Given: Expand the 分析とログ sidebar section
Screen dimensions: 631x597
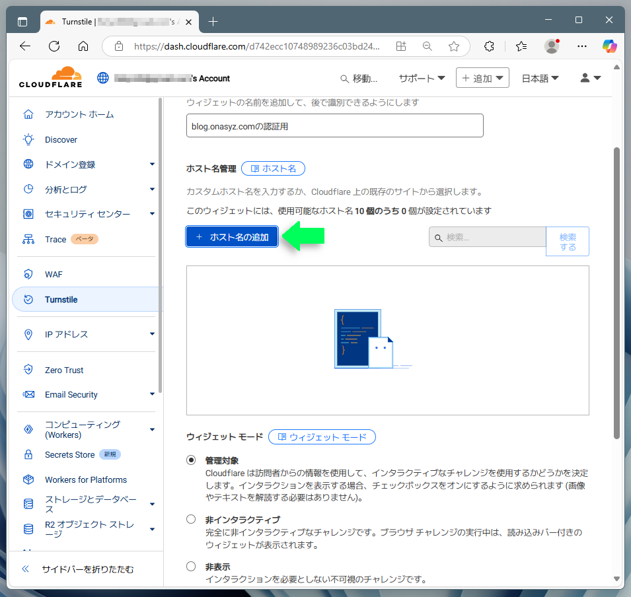Looking at the screenshot, I should [x=152, y=189].
